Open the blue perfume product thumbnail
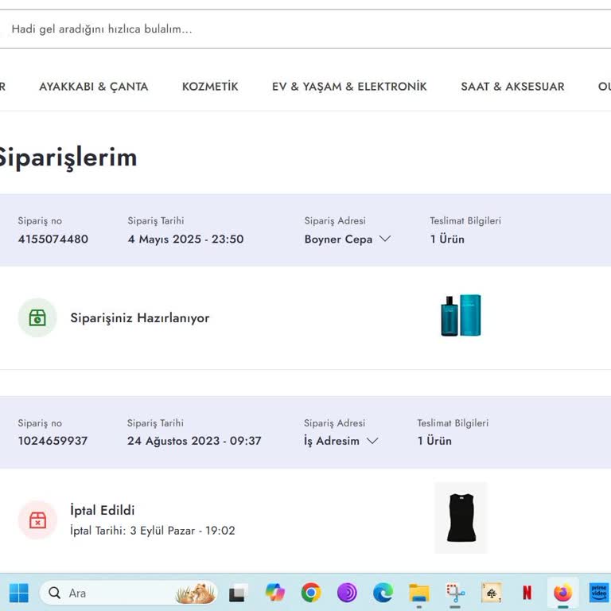The height and width of the screenshot is (611, 611). click(461, 316)
